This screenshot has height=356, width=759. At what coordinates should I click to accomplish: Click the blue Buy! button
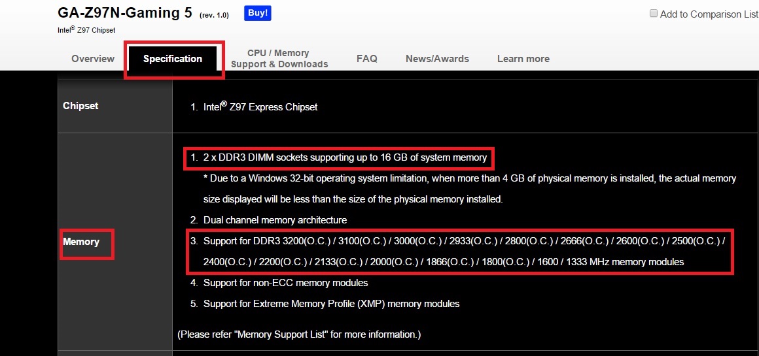tap(258, 13)
